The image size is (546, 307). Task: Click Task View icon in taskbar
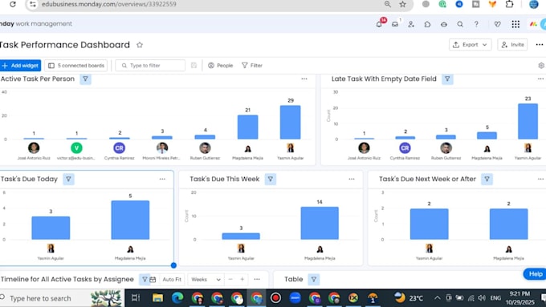pos(136,298)
